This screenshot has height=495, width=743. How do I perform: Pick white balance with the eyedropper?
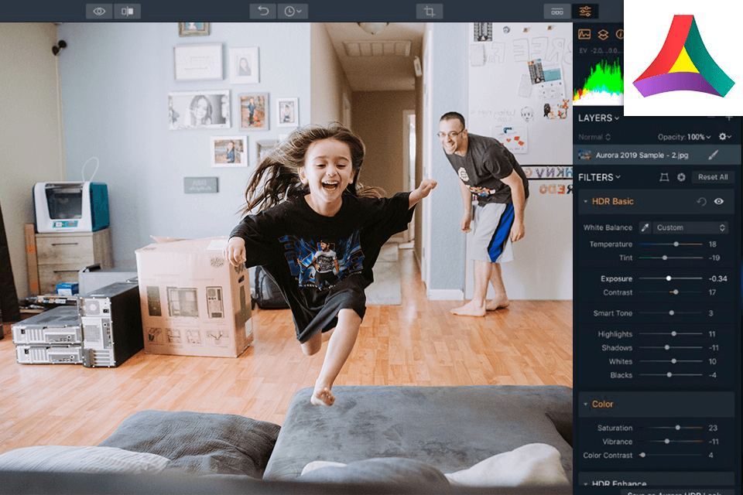pos(645,227)
